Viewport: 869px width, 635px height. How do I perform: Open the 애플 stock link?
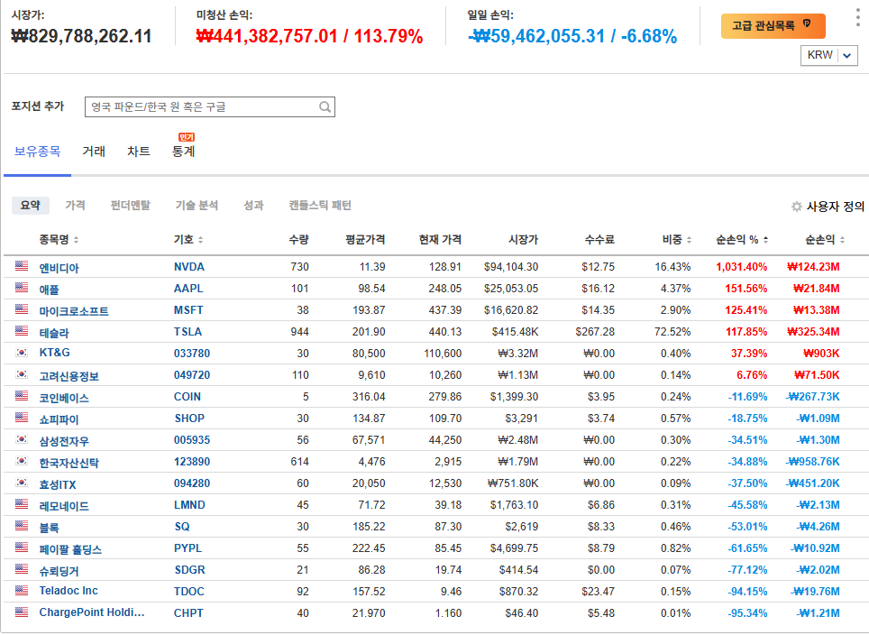coord(49,290)
